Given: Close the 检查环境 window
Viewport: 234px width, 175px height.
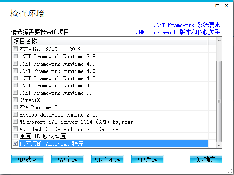Looking at the screenshot, I should click(226, 6).
